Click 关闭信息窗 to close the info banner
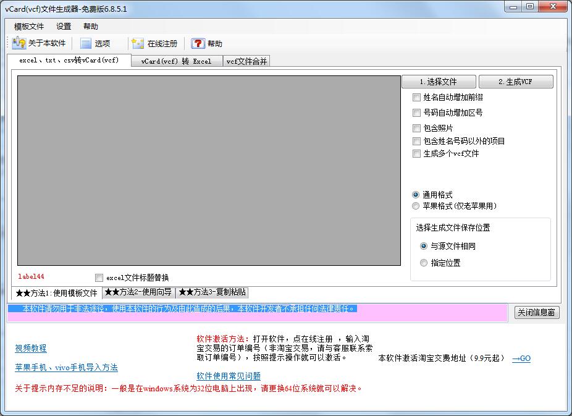 [536, 313]
